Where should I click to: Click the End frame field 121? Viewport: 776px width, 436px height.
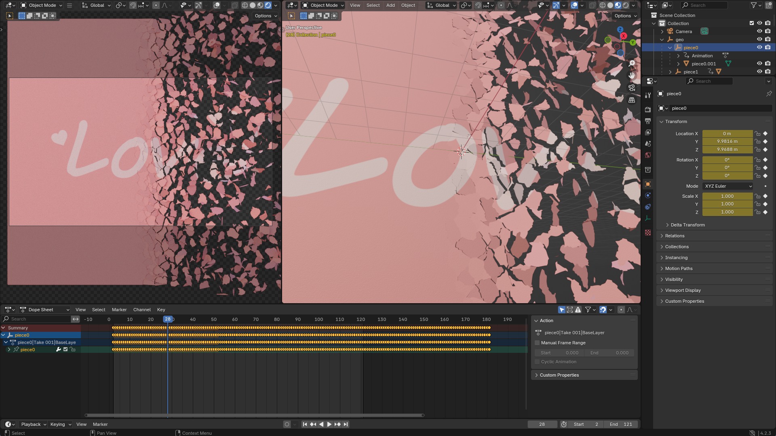tap(621, 424)
